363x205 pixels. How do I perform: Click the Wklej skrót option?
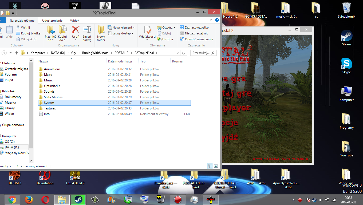pyautogui.click(x=26, y=39)
